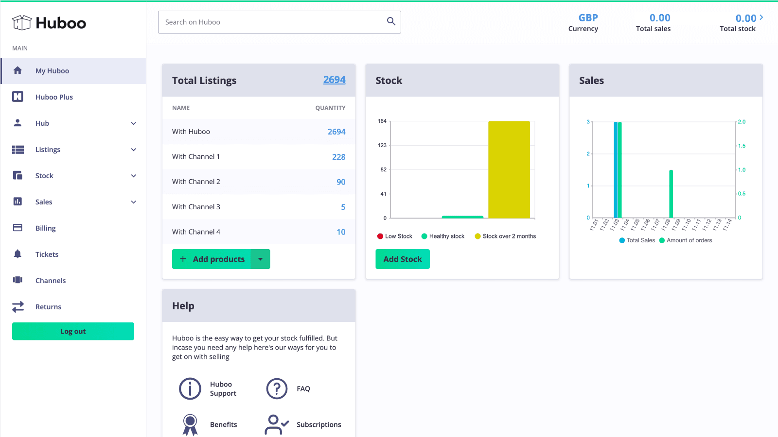Screen dimensions: 778x437
Task: Open Returns using the arrows icon
Action: click(18, 306)
